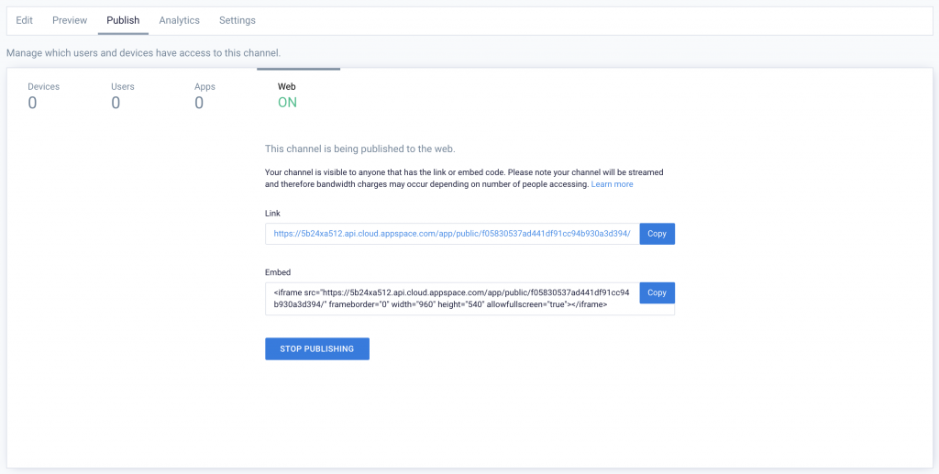The image size is (939, 474).
Task: Go to the Settings tab
Action: [x=238, y=20]
